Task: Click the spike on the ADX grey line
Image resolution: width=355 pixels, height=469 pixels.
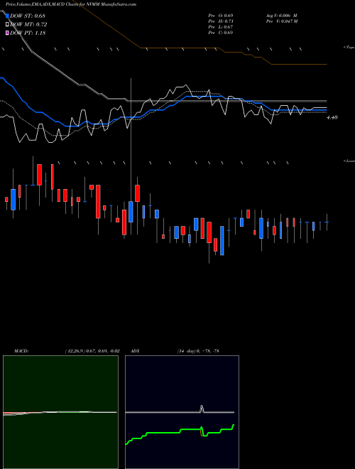Action: [202, 409]
